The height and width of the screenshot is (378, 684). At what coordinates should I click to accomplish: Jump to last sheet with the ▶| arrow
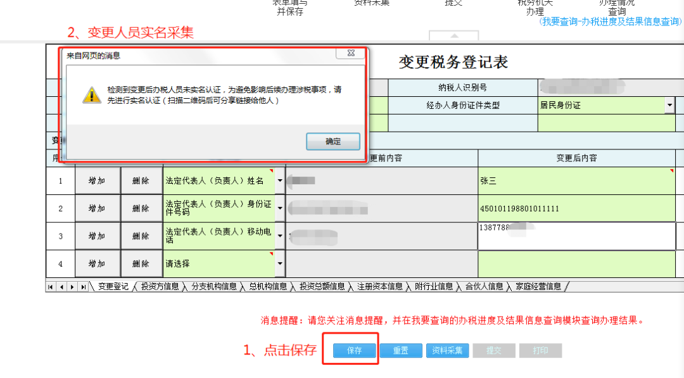83,287
